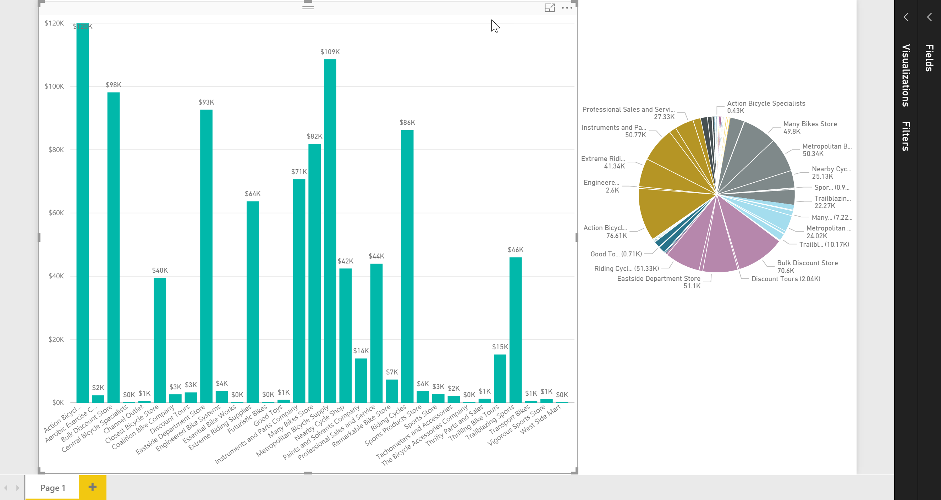Select the $120K Action Bicycle bar
This screenshot has height=500, width=941.
[83, 213]
